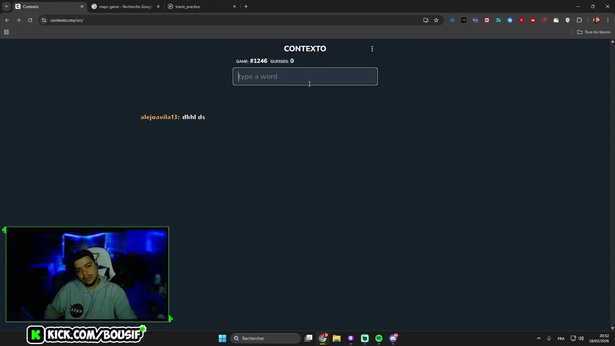
Task: Reload the contexto.me page
Action: tap(30, 20)
